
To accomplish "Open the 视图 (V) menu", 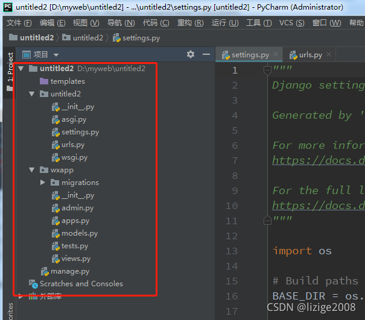I will point(86,23).
